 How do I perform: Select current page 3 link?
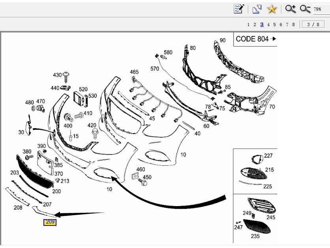pyautogui.click(x=262, y=25)
